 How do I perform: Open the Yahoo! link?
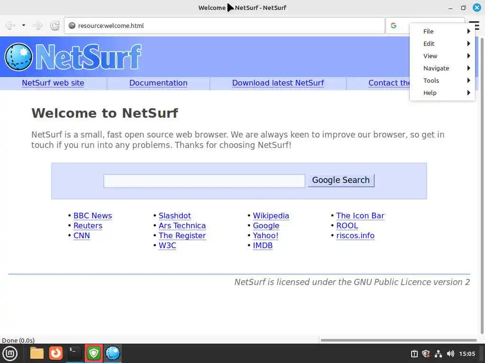click(x=266, y=235)
